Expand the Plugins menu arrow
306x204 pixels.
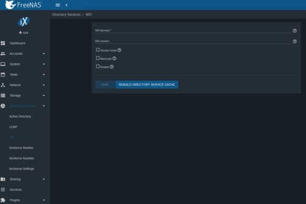tap(44, 200)
